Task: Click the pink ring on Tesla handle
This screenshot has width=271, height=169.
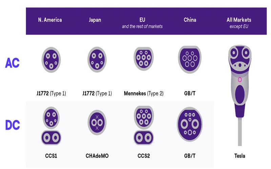Action: (x=240, y=80)
